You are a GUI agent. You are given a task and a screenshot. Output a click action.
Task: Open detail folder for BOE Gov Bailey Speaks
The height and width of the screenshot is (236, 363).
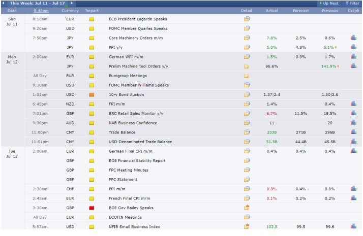point(247,208)
